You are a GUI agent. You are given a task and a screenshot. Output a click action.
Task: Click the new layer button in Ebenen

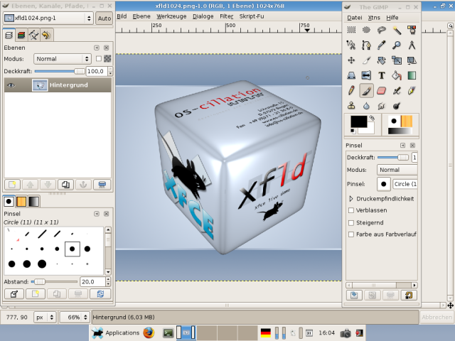point(12,185)
